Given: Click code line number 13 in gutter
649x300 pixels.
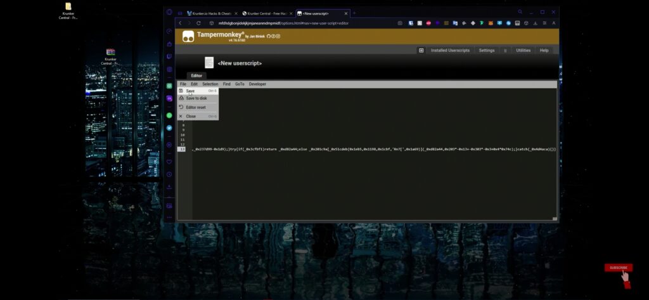Looking at the screenshot, I should tap(182, 149).
